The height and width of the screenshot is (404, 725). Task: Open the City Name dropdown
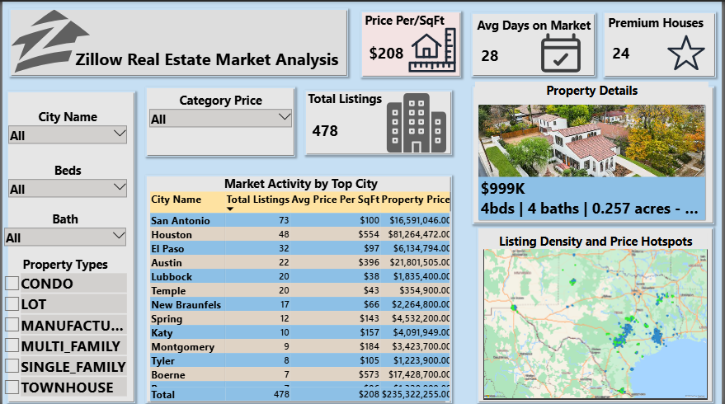pos(68,135)
